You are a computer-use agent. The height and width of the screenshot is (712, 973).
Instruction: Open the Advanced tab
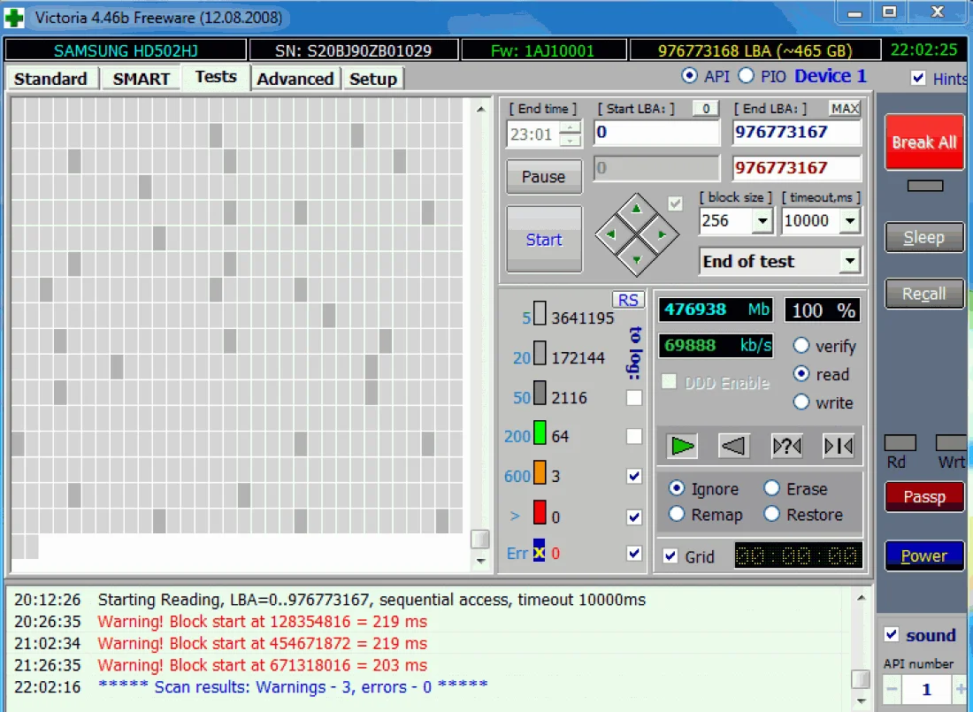tap(295, 79)
